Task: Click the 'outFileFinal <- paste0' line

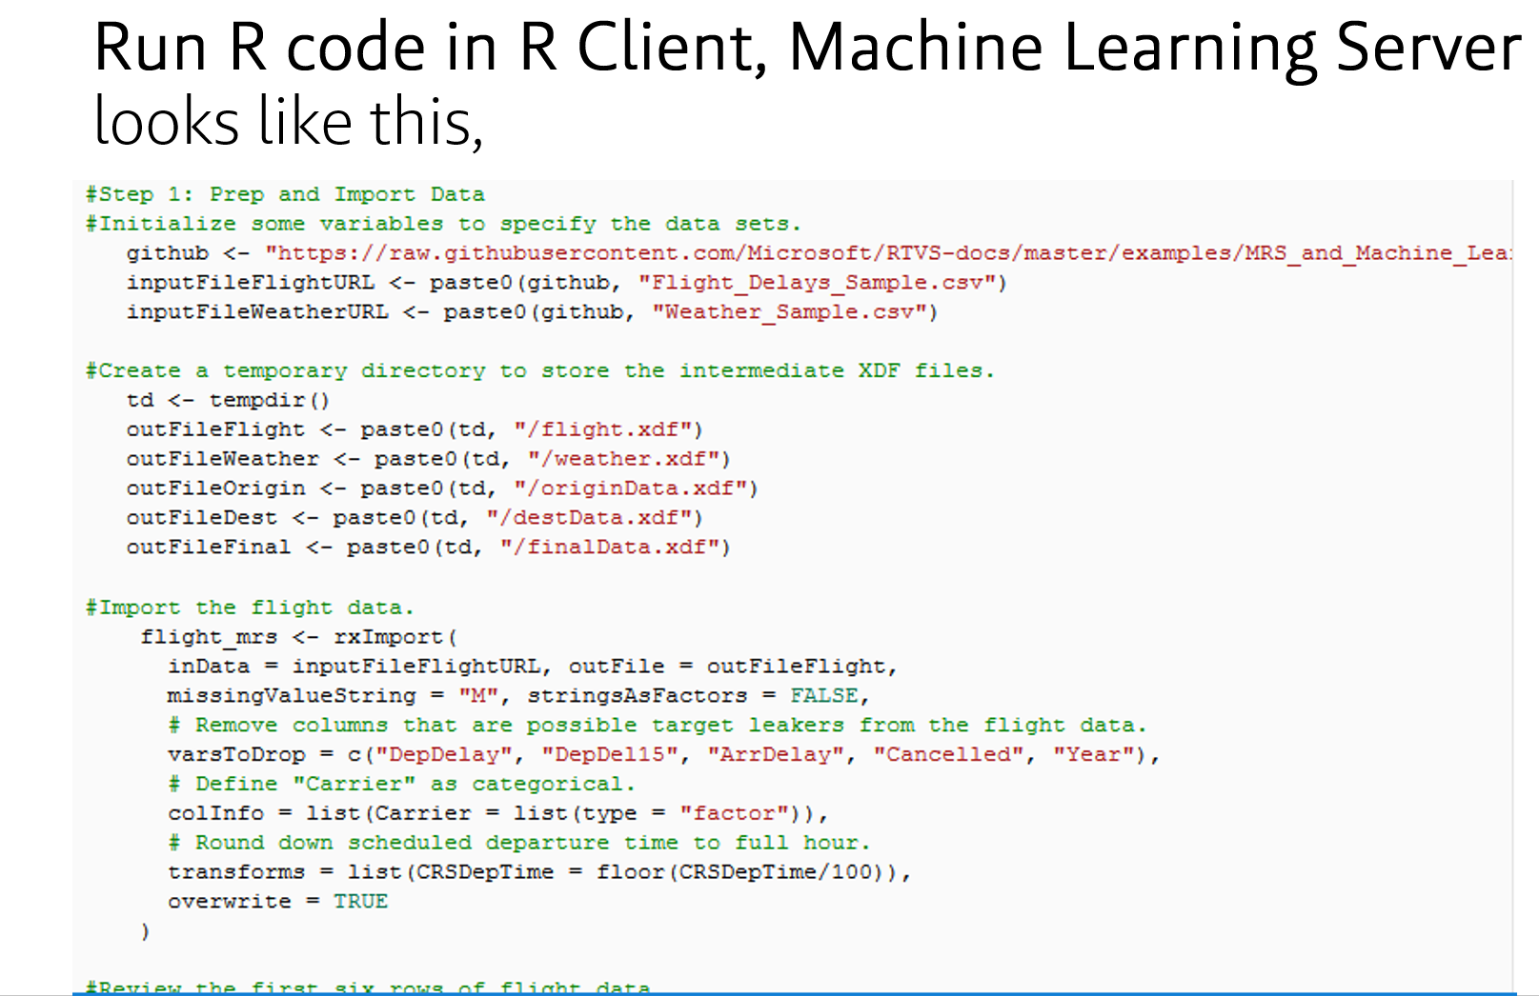Action: (x=428, y=548)
